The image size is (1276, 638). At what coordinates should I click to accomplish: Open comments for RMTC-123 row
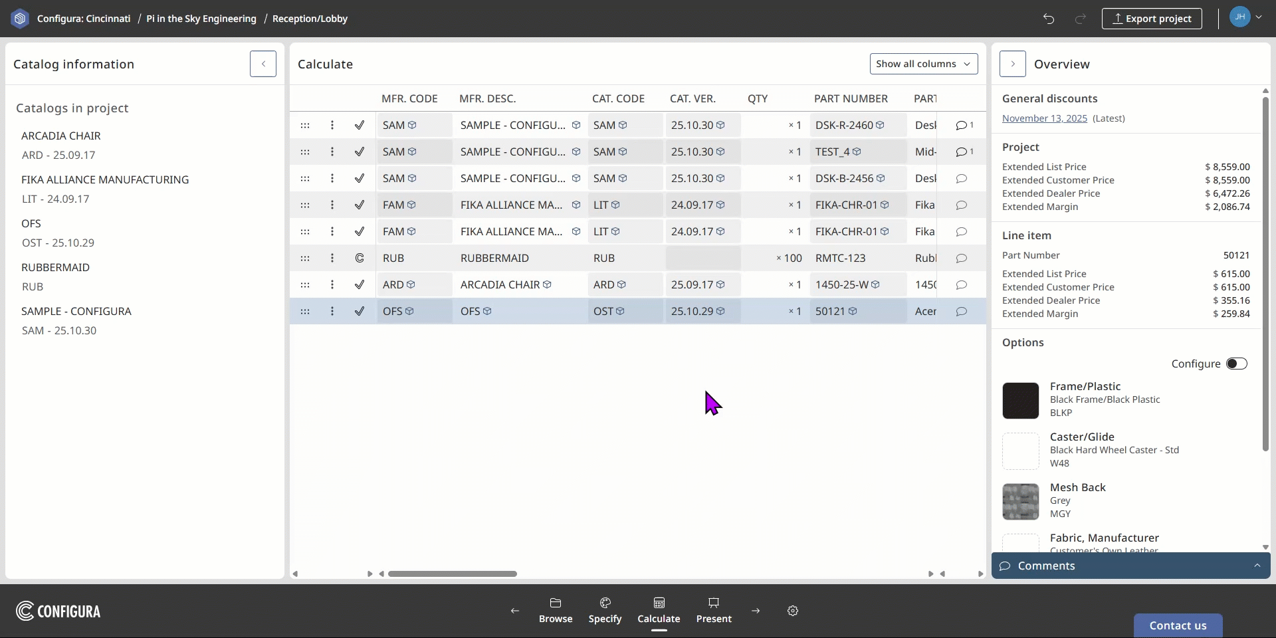point(961,258)
